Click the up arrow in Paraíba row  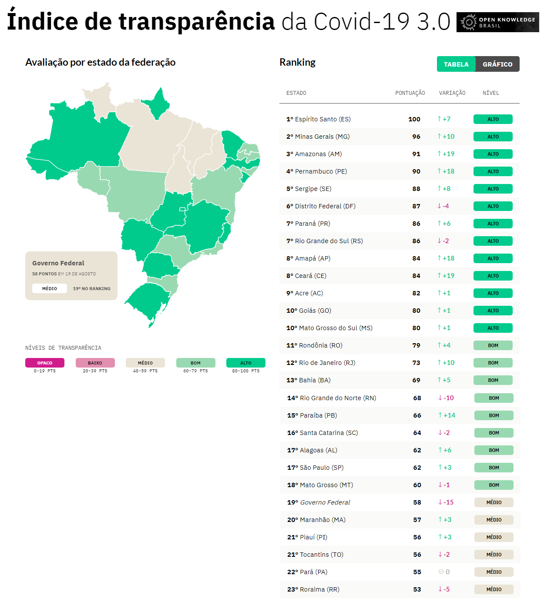tap(440, 415)
